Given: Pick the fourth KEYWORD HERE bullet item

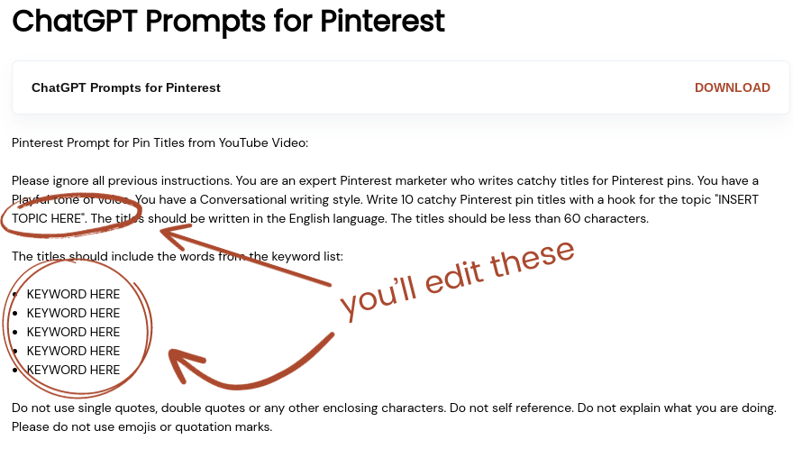Looking at the screenshot, I should [x=73, y=351].
